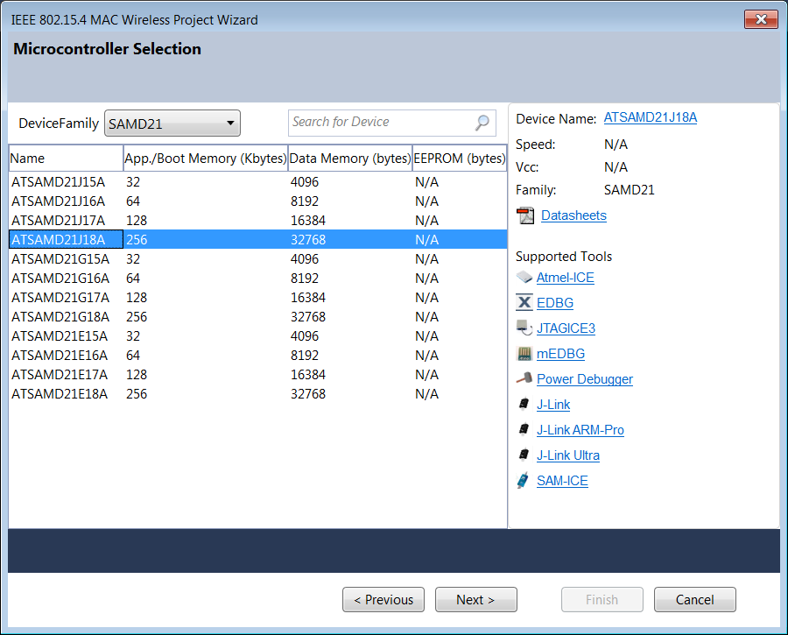Click the Atmel-ICE tool icon
Screen dimensions: 788x635
(524, 277)
